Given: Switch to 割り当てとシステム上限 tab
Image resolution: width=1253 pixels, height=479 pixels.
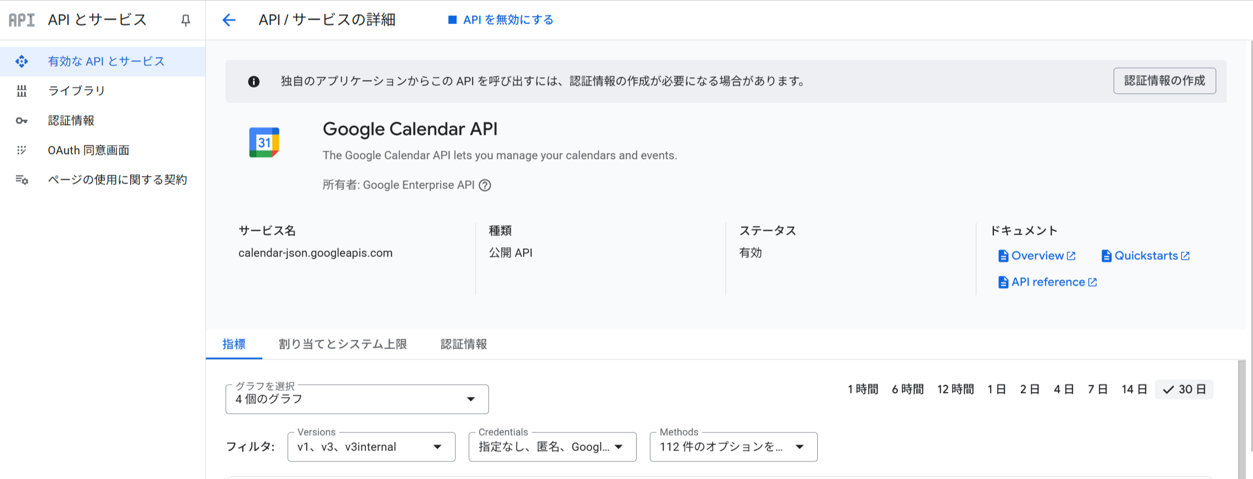Looking at the screenshot, I should (342, 344).
